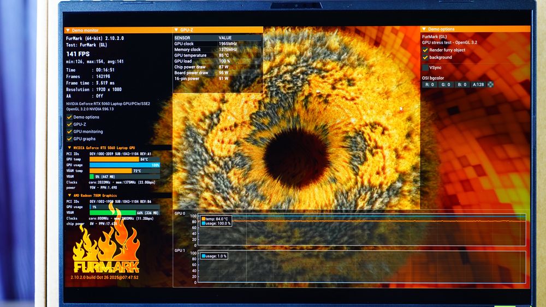Click the AA : Off line
Image resolution: width=546 pixels, height=307 pixels.
pyautogui.click(x=85, y=96)
